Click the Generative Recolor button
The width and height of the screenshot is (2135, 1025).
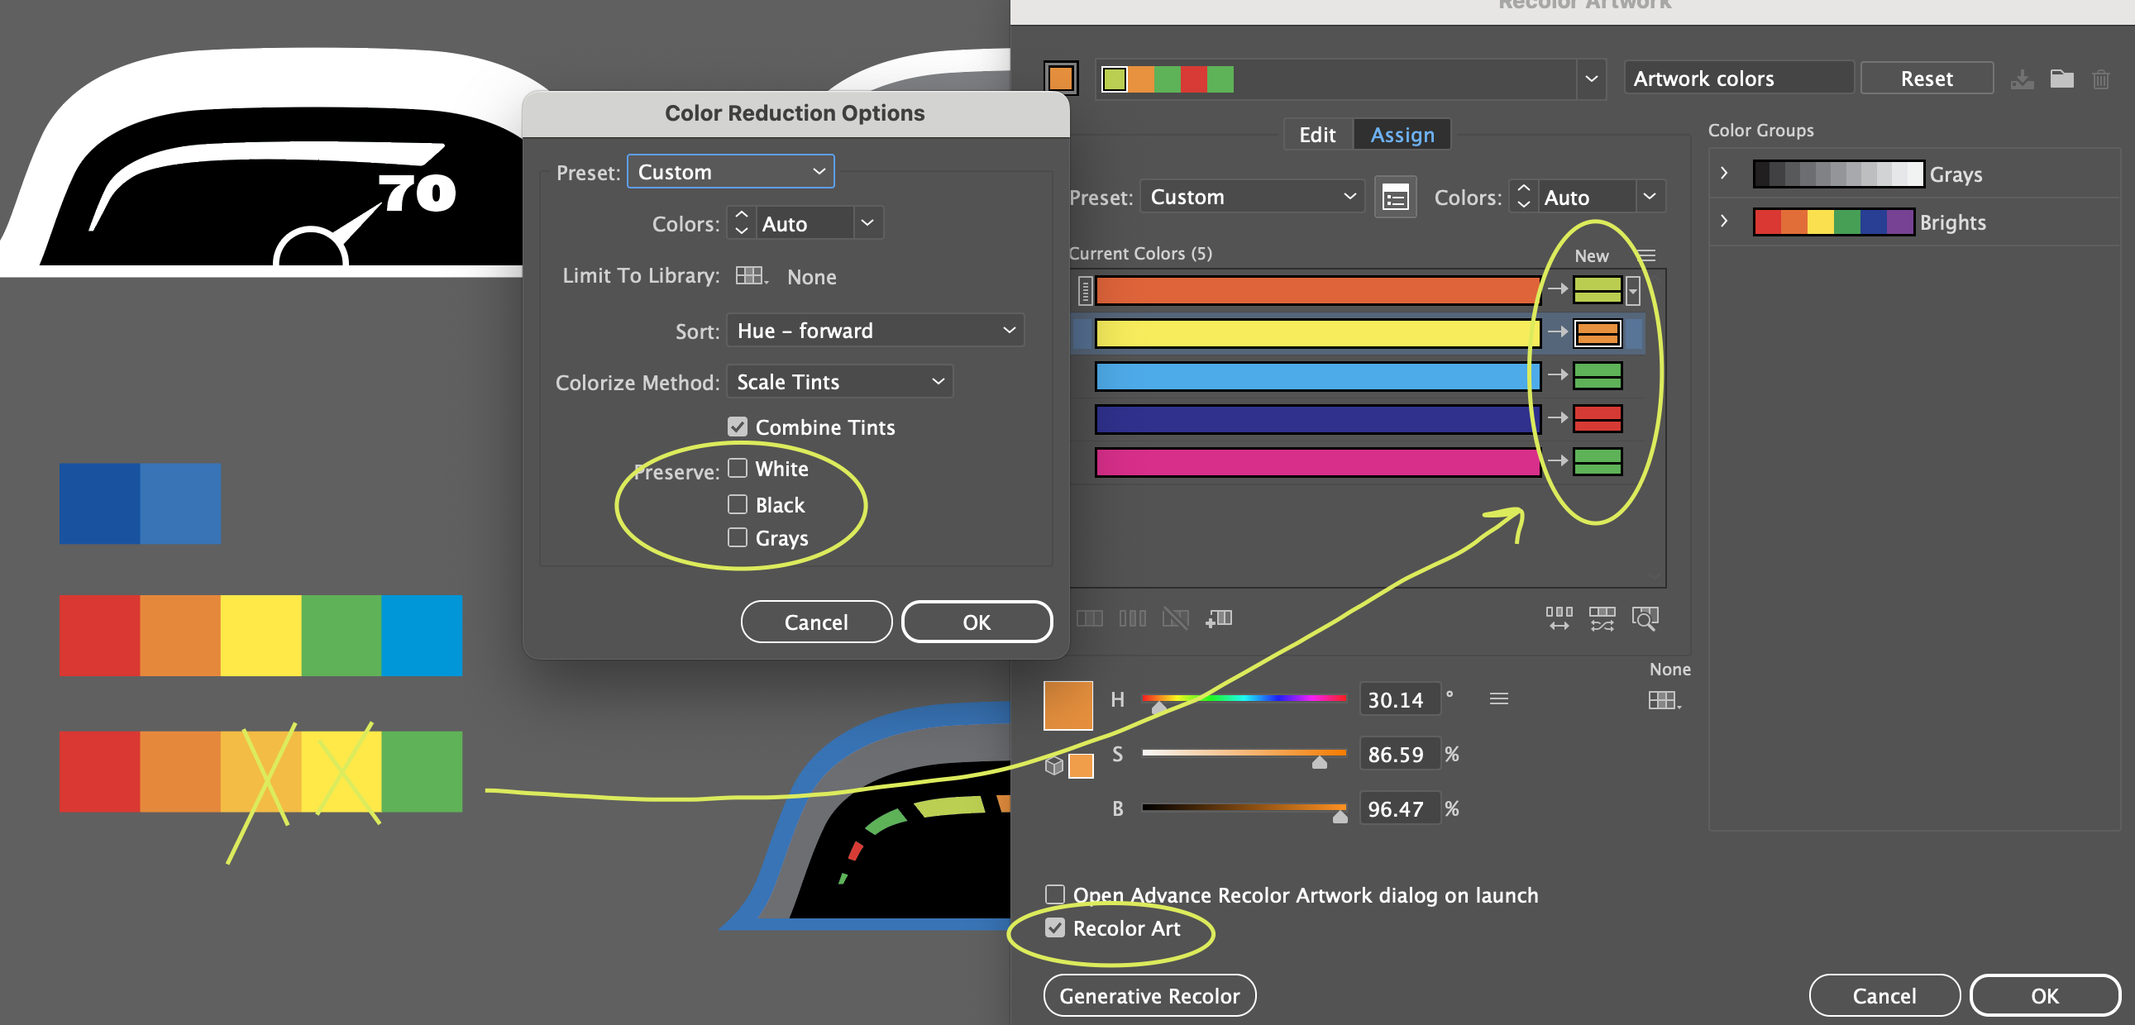point(1149,995)
